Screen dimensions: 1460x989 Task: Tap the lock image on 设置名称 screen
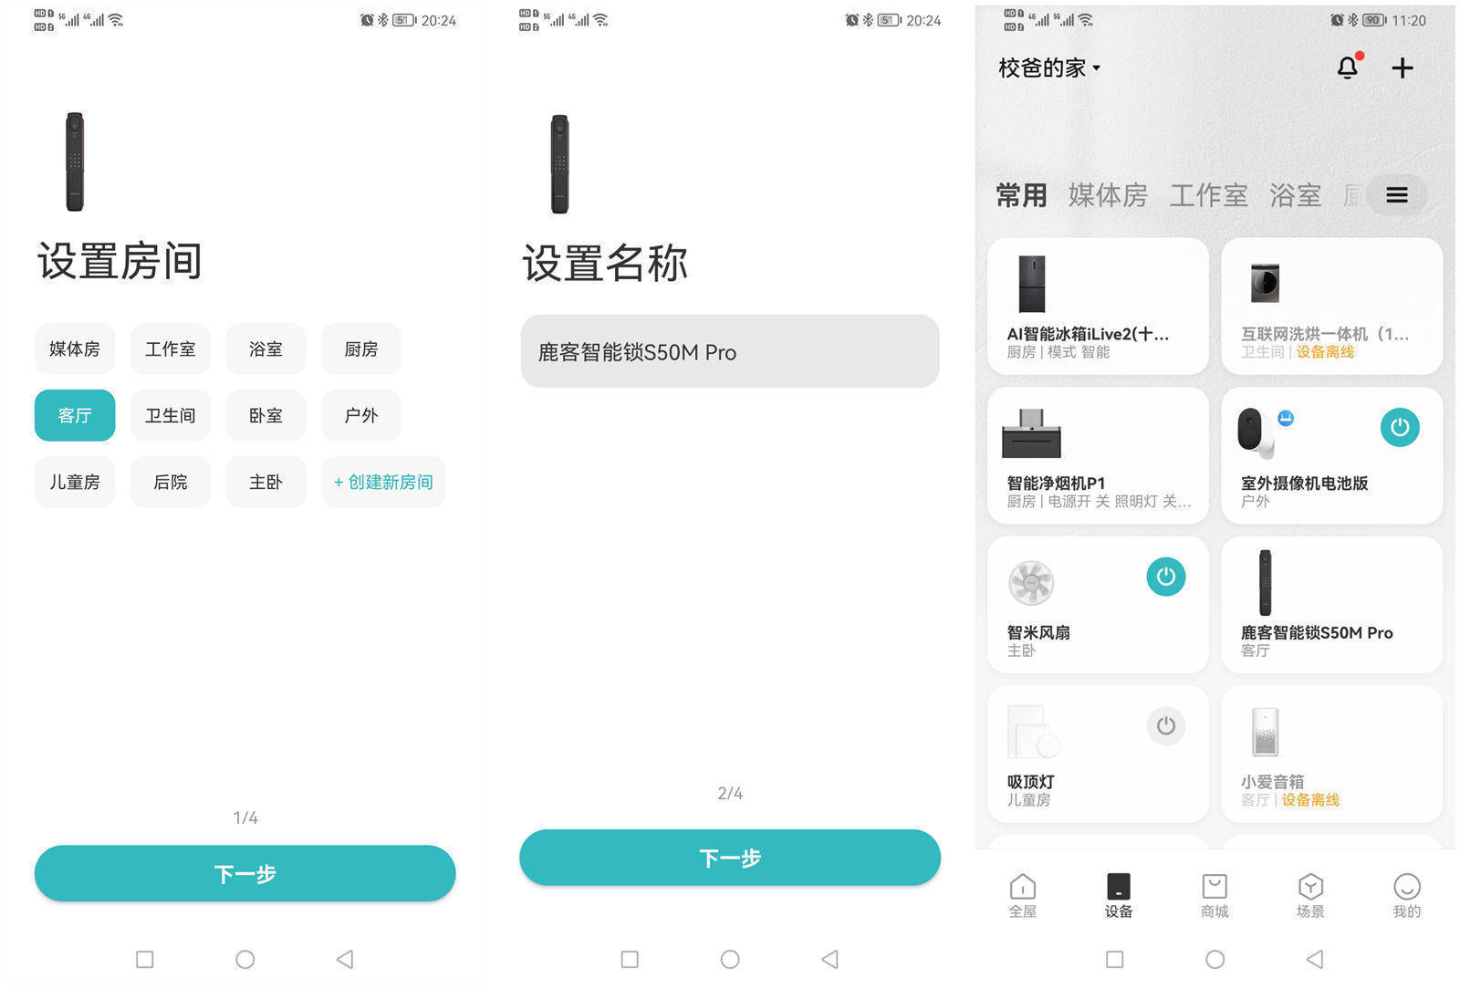pyautogui.click(x=560, y=164)
